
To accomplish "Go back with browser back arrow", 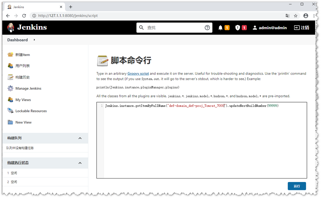I will pyautogui.click(x=8, y=16).
